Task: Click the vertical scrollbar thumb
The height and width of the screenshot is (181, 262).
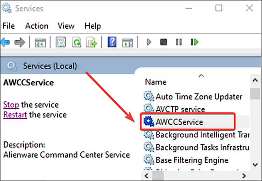Action: pos(255,94)
